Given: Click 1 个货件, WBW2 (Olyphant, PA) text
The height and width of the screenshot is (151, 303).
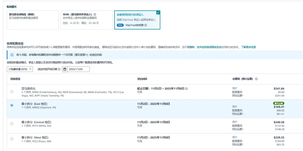Looking at the screenshot, I should (39, 107).
